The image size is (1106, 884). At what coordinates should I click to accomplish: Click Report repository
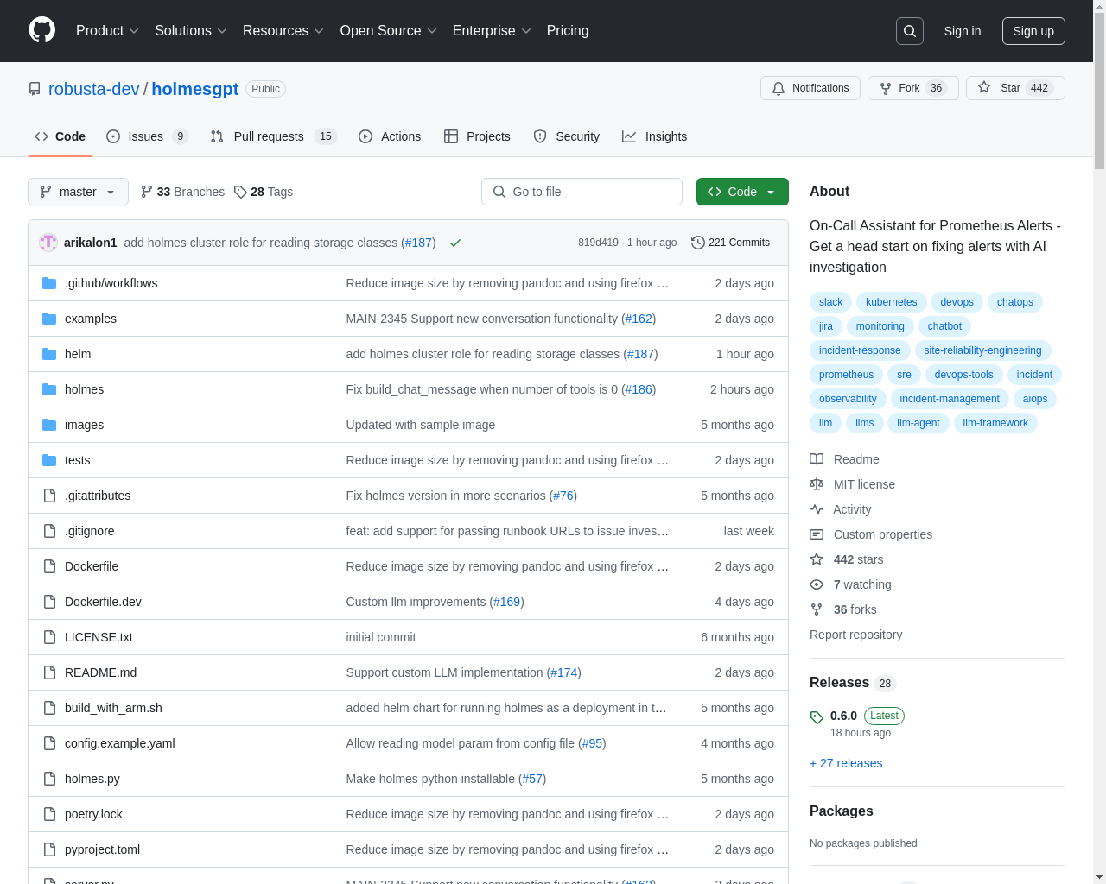(855, 635)
